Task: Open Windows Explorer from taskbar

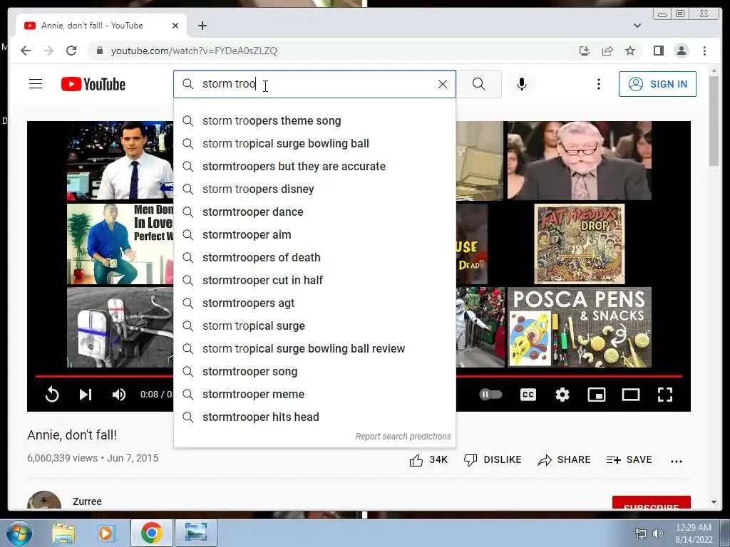Action: 63,533
